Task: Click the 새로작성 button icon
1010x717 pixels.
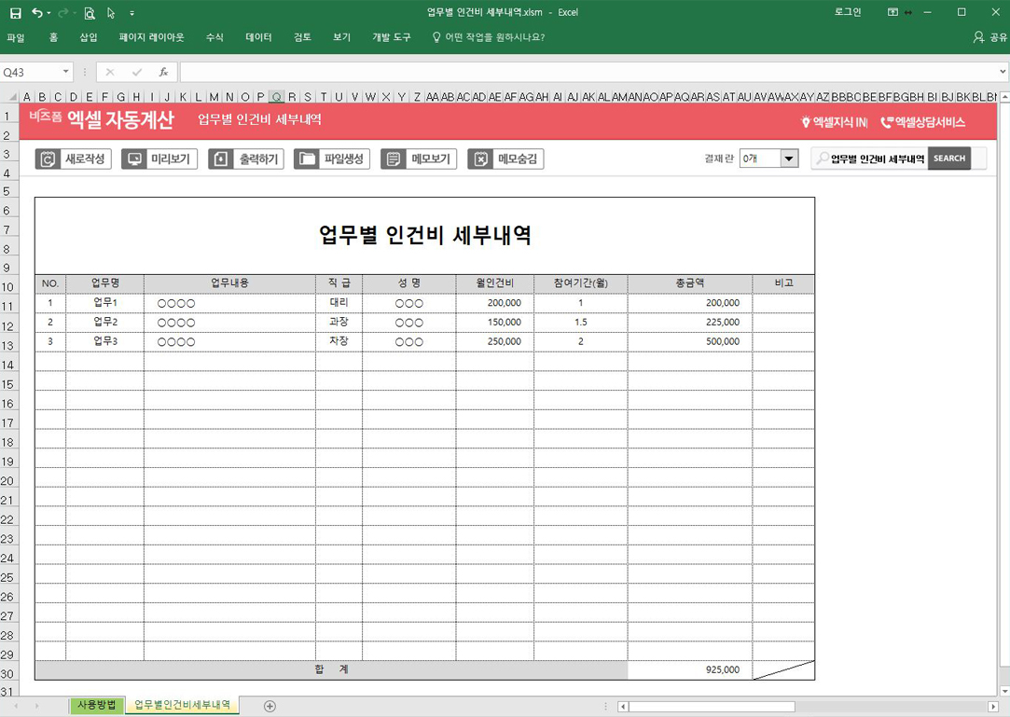Action: tap(48, 159)
